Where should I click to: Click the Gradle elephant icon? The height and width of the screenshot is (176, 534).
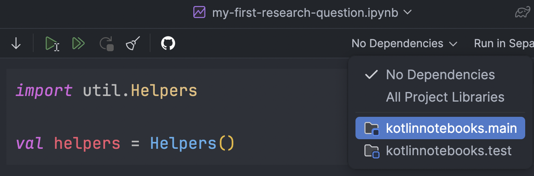coord(524,13)
